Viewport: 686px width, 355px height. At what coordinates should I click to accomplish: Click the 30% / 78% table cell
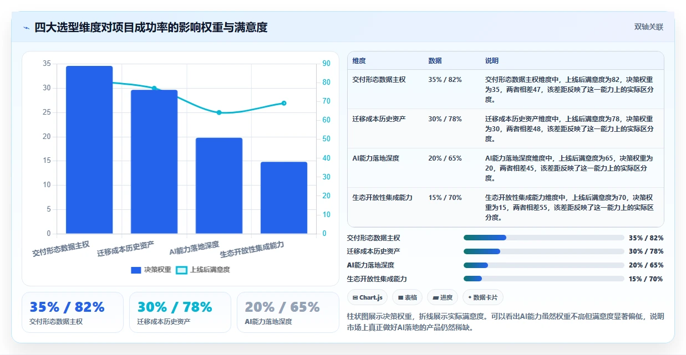click(x=445, y=119)
